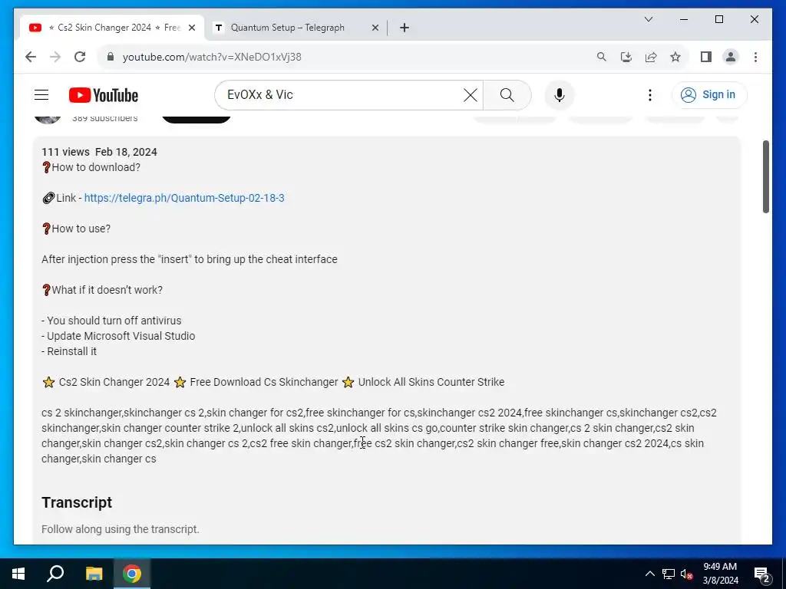This screenshot has height=589, width=786.
Task: Open the YouTube hamburger guide menu
Action: tap(41, 94)
